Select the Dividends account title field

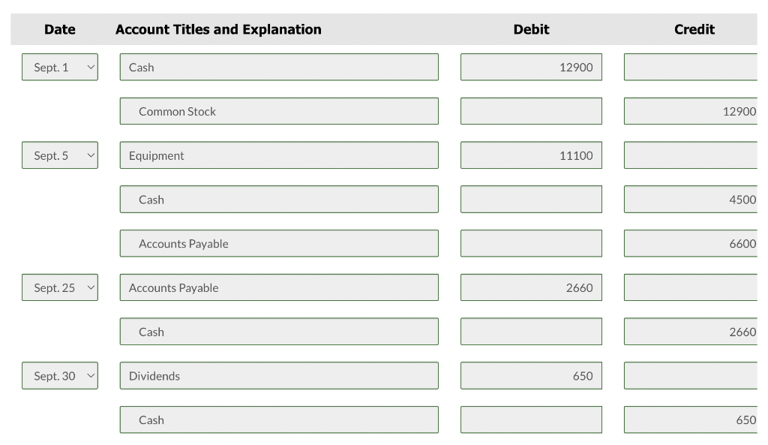point(279,376)
